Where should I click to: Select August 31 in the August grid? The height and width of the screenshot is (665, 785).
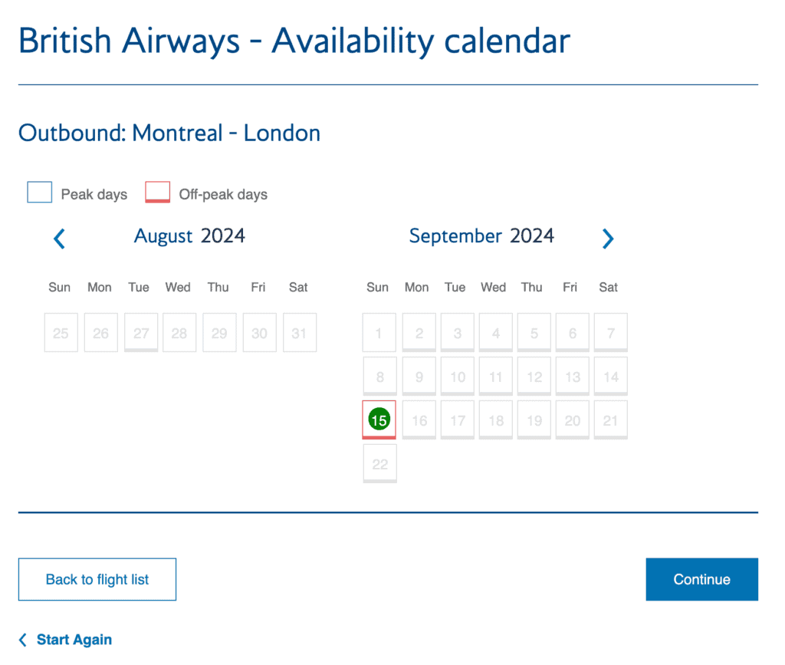coord(300,332)
